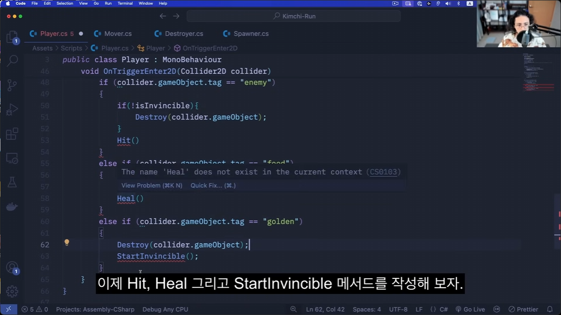The height and width of the screenshot is (315, 561).
Task: Expand the Player class breadcrumb
Action: click(151, 48)
